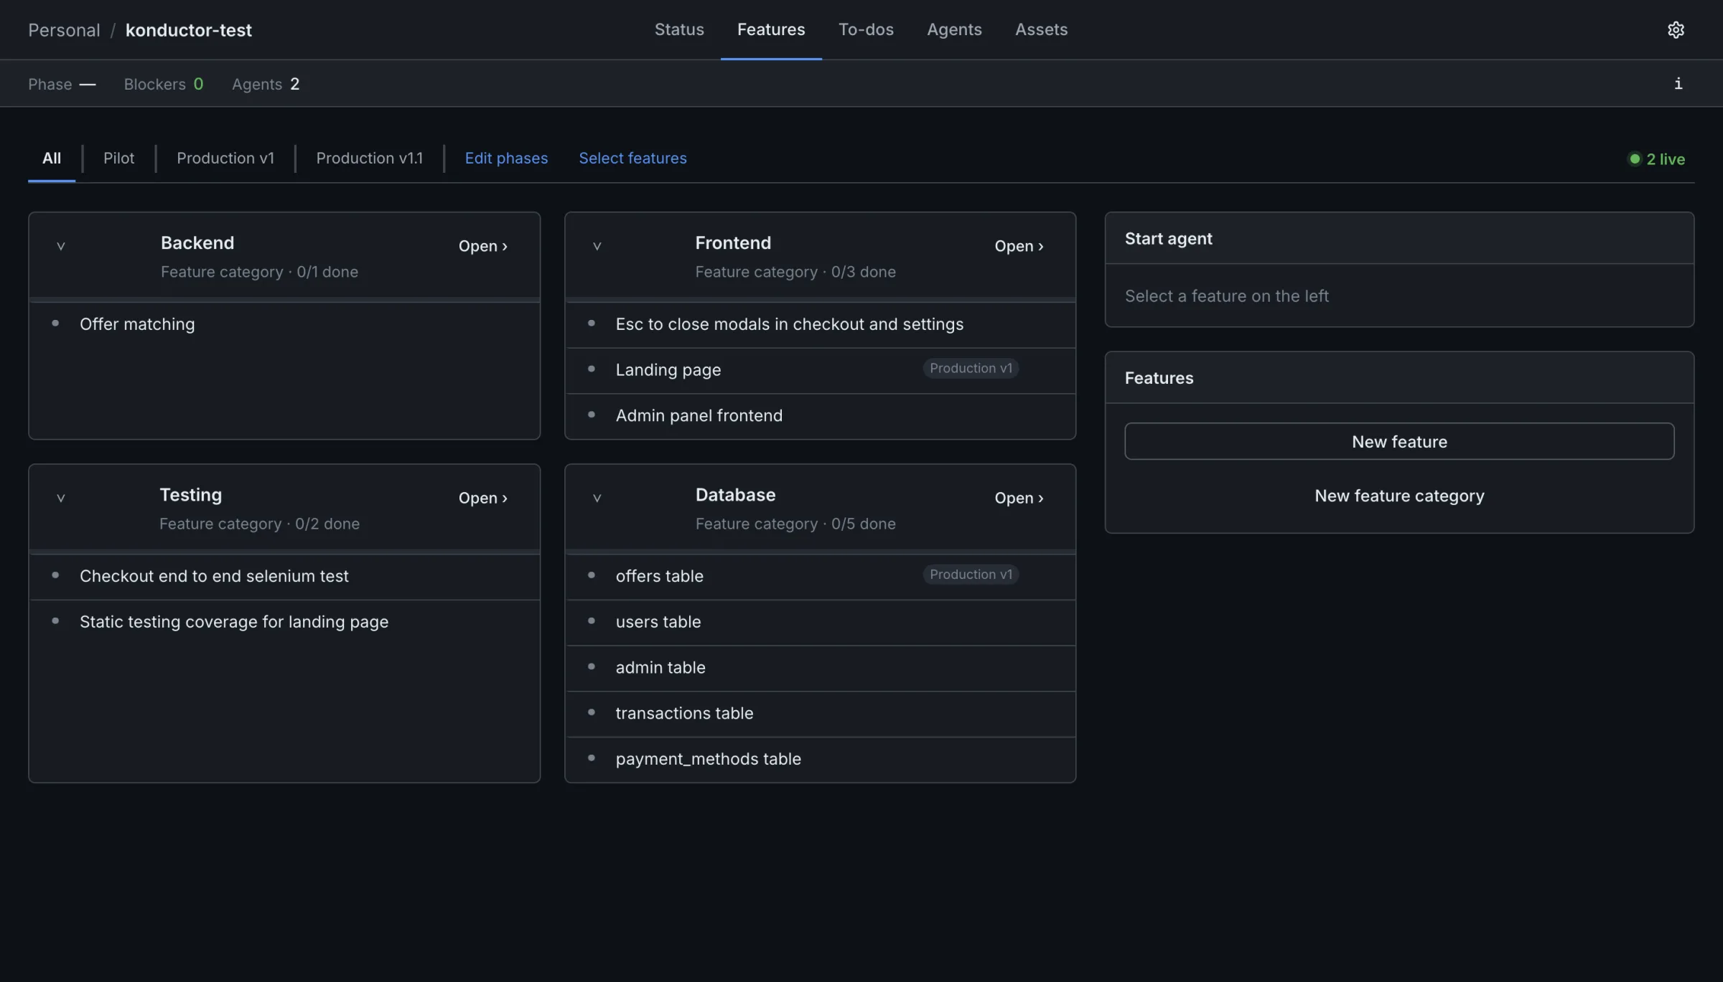Collapse the Frontend category chevron
The width and height of the screenshot is (1723, 982).
[x=597, y=246]
